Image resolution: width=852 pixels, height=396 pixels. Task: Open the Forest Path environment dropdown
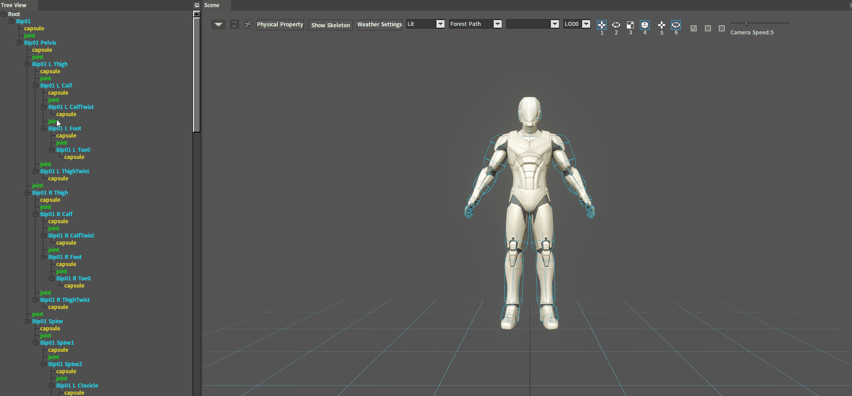tap(498, 24)
